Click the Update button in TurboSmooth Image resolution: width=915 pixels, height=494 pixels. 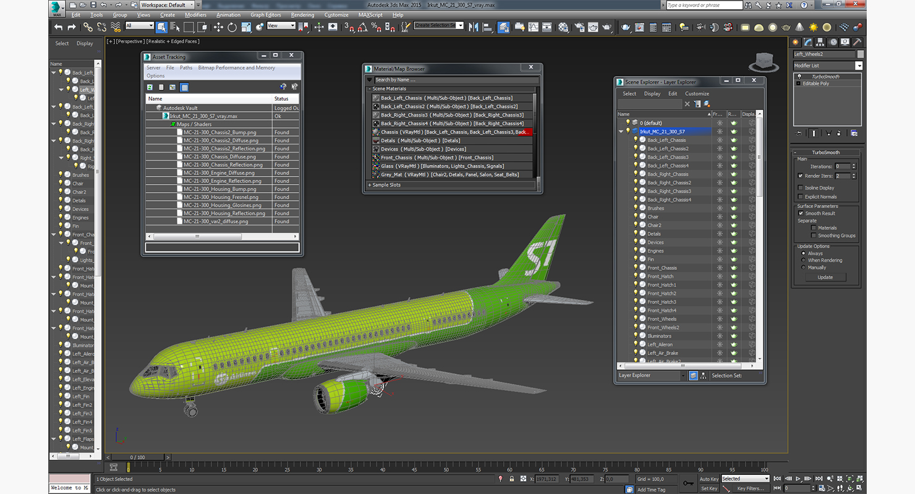pyautogui.click(x=825, y=277)
